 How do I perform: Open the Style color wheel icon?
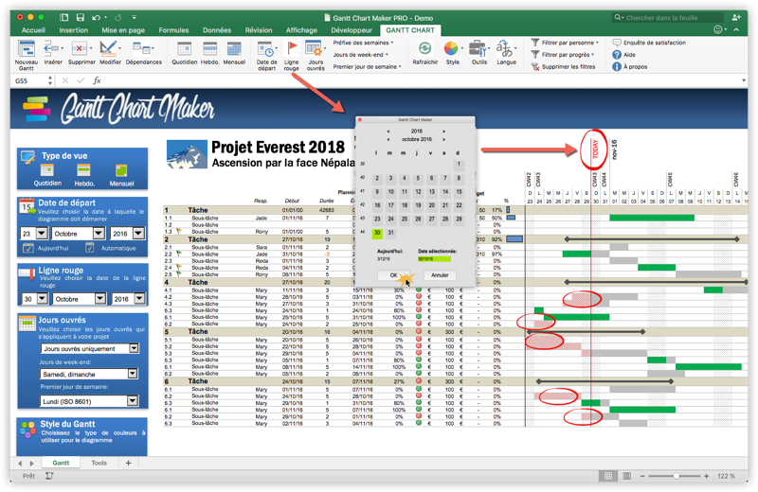tap(451, 48)
